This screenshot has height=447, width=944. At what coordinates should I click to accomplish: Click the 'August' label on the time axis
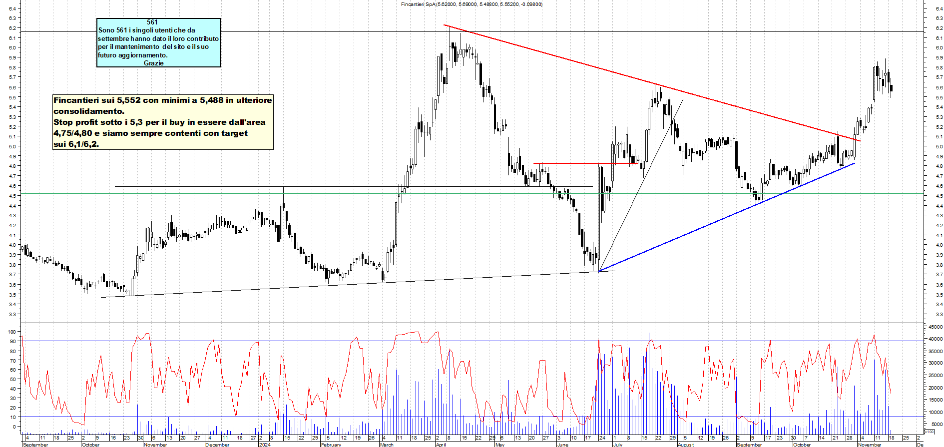686,445
